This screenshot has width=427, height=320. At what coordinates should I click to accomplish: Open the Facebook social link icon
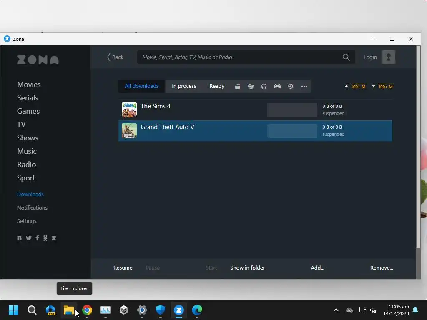point(37,238)
